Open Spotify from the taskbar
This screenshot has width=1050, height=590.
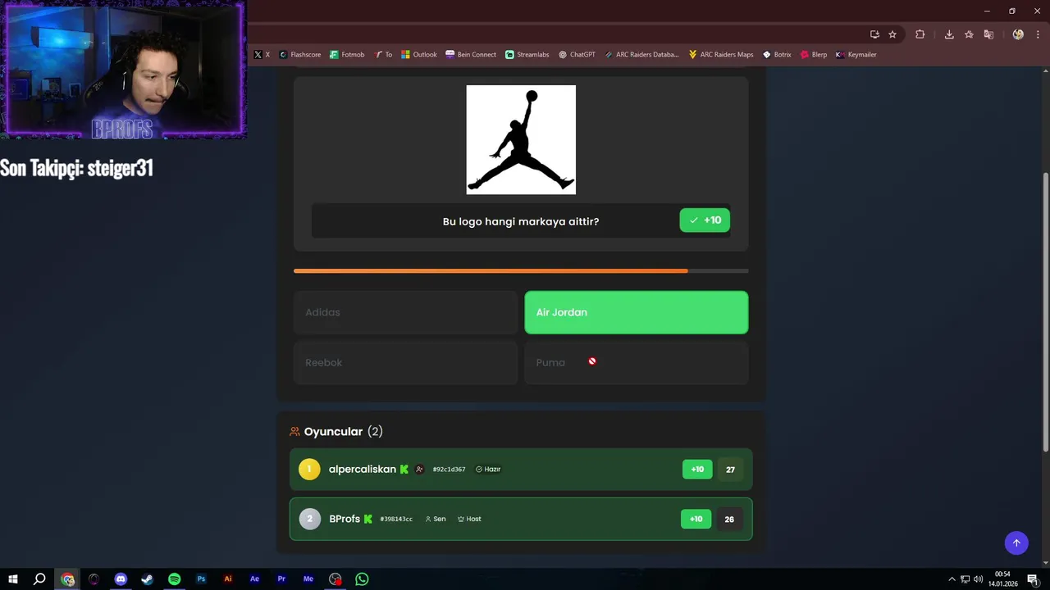(x=174, y=579)
